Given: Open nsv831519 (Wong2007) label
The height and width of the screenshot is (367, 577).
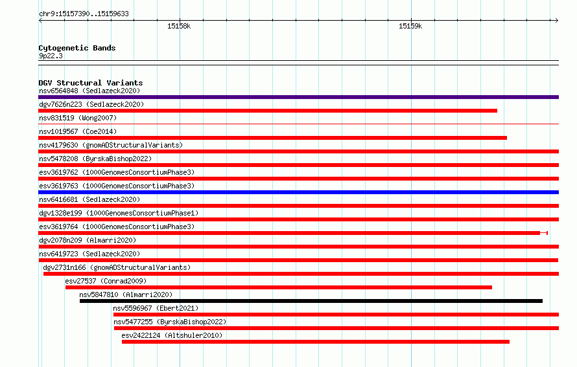Looking at the screenshot, I should pos(78,118).
